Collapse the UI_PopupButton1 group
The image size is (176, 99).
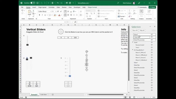[133, 50]
